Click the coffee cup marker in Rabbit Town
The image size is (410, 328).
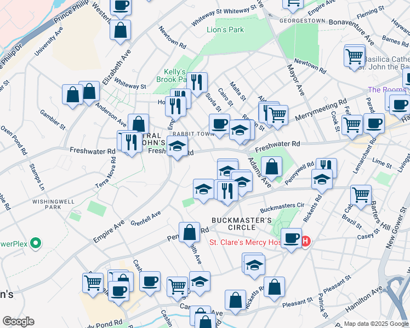[x=219, y=124]
